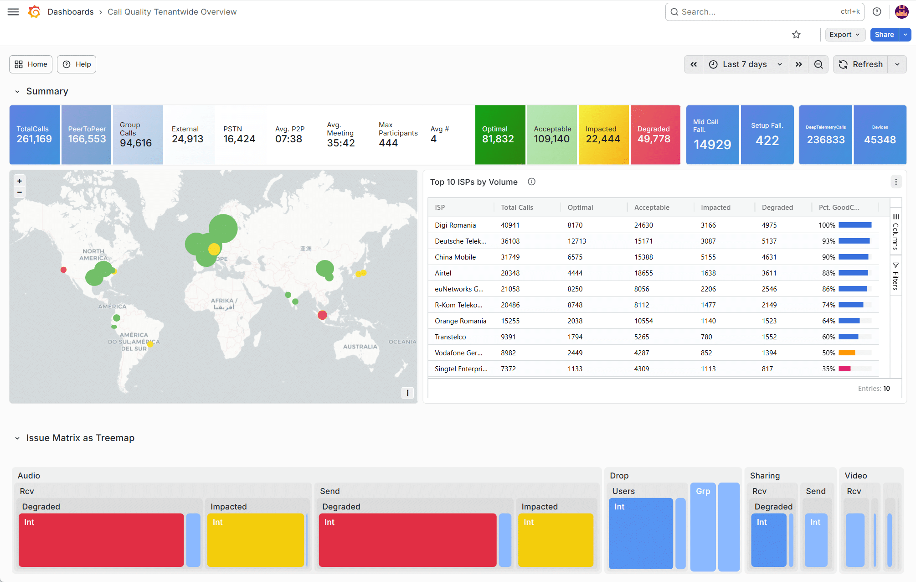The image size is (916, 582).
Task: Zoom out the time range
Action: point(818,64)
